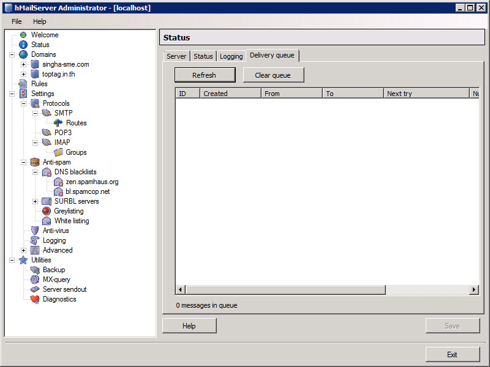Expand the Advanced settings node
This screenshot has height=367, width=490.
pos(24,250)
